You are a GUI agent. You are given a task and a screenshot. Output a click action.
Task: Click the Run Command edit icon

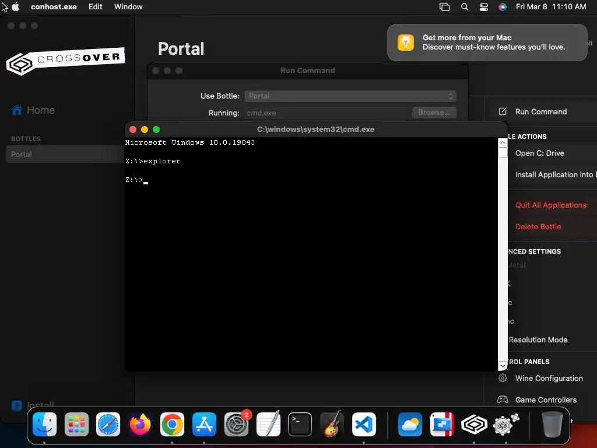(503, 111)
